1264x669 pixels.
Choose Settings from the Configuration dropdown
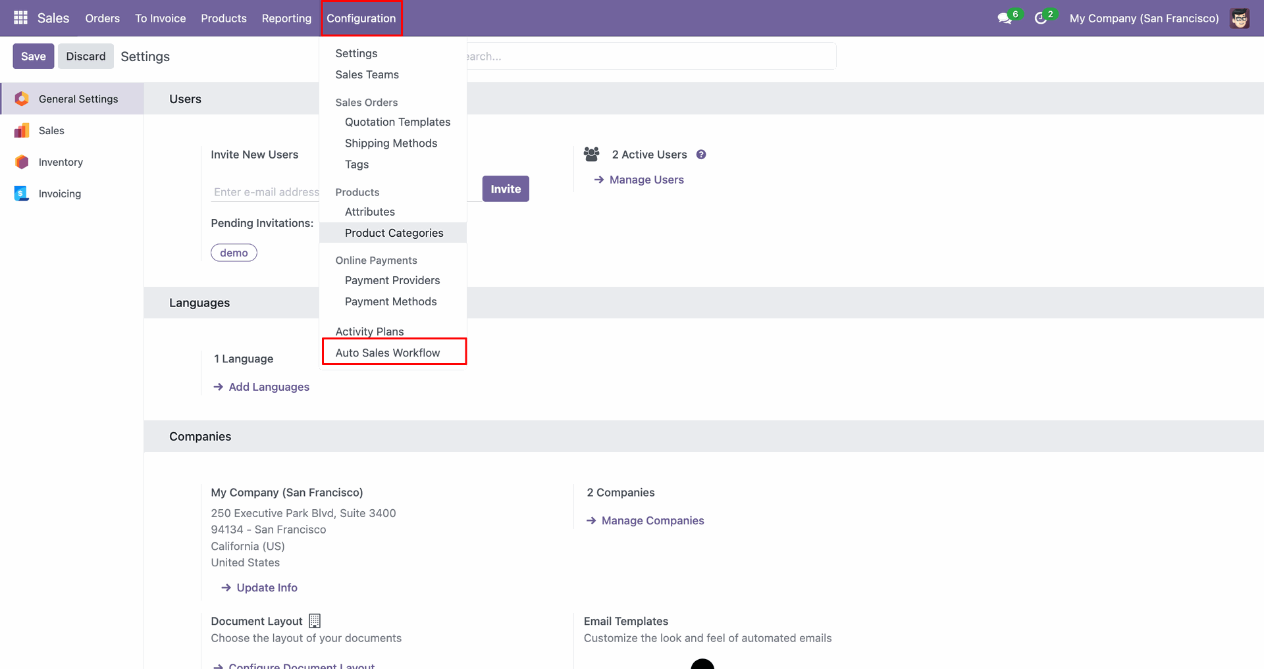393,53
